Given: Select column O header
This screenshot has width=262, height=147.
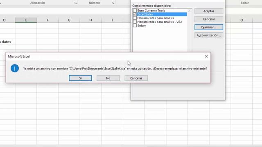Looking at the screenshot, I should 242,20.
